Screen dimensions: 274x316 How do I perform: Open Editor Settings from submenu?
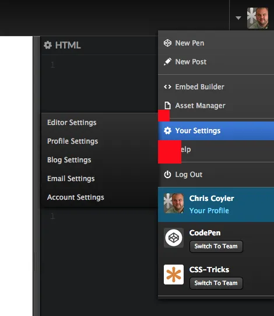72,123
